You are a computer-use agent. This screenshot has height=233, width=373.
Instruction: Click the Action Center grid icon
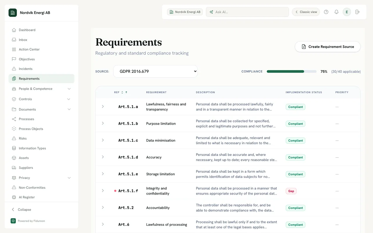tap(14, 50)
